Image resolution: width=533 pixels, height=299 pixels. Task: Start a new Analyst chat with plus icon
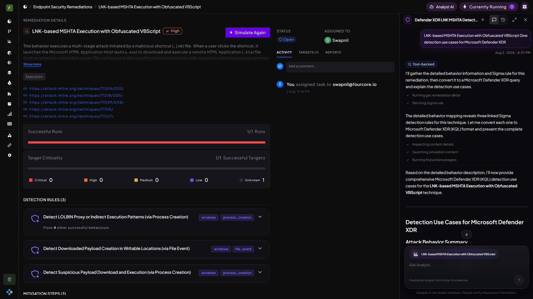[483, 20]
